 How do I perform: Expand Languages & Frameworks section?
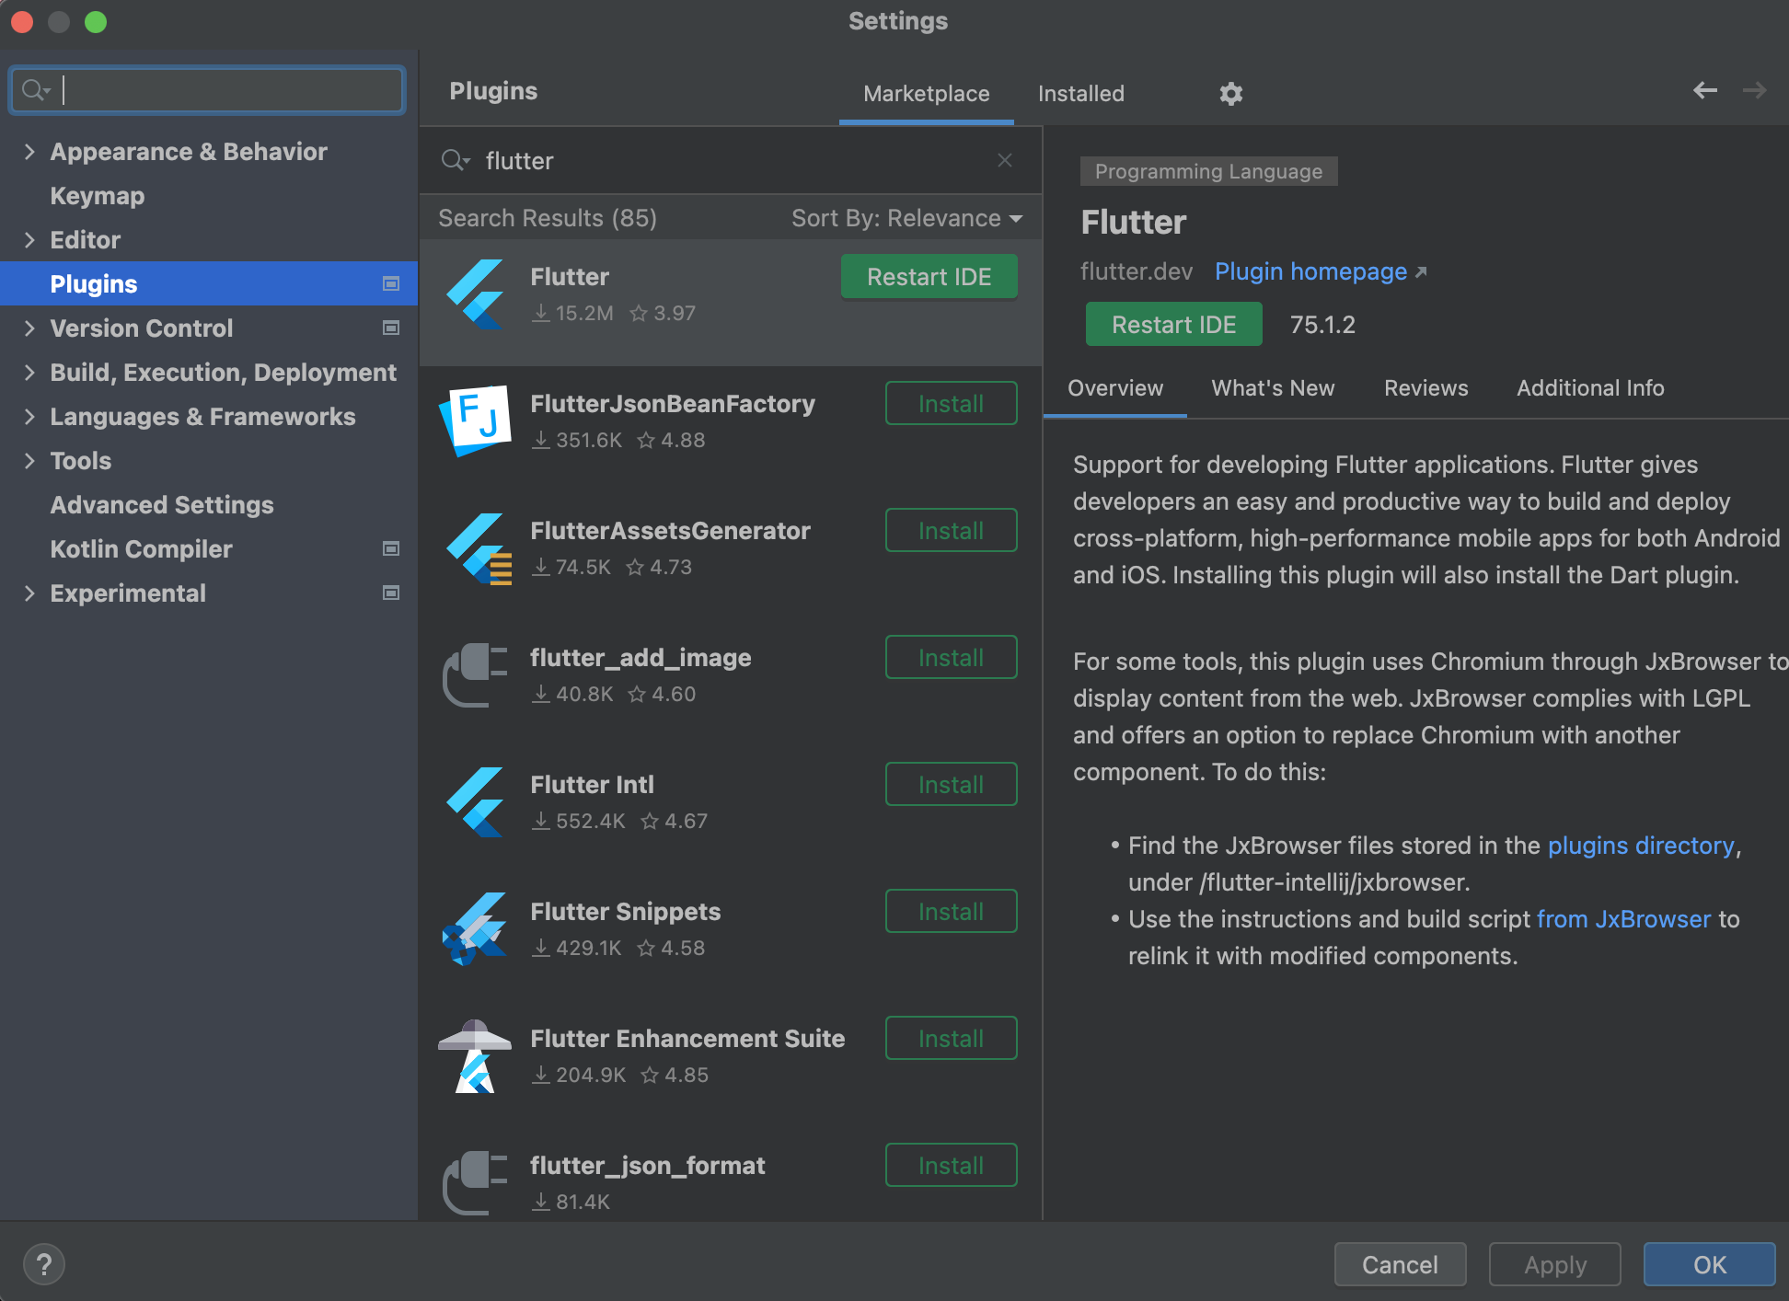[29, 417]
